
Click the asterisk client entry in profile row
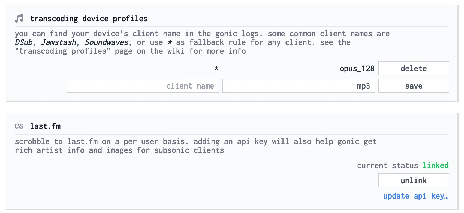216,68
